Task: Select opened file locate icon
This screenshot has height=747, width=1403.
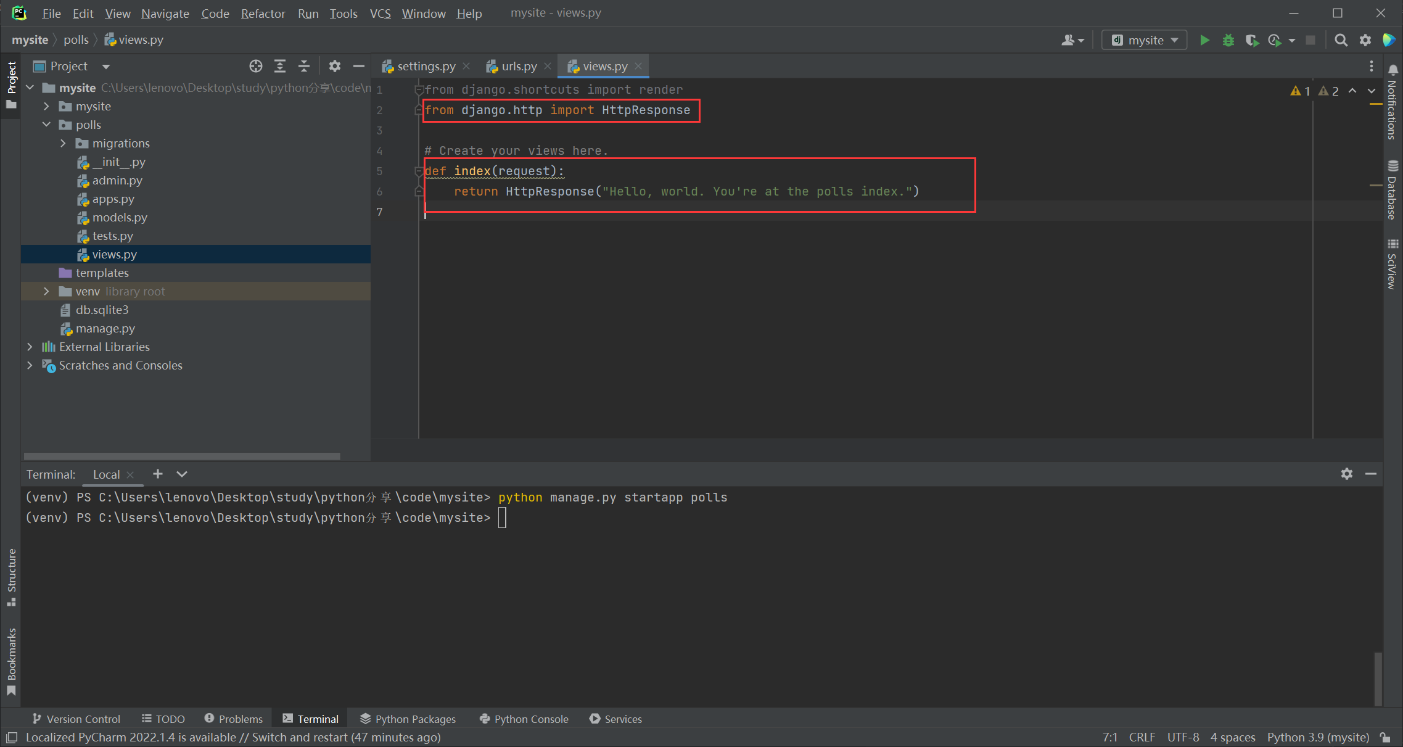Action: pyautogui.click(x=256, y=66)
